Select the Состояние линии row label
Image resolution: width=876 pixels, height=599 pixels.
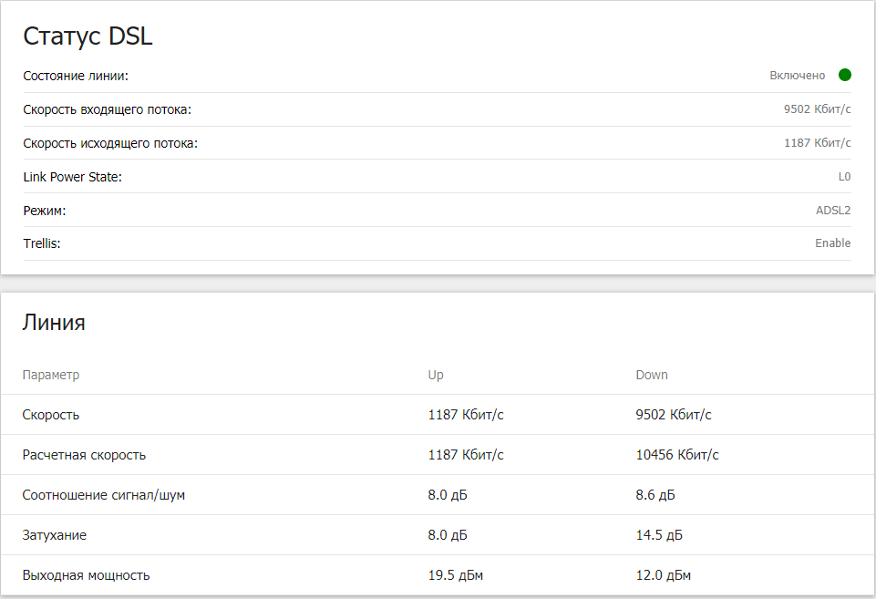click(76, 76)
